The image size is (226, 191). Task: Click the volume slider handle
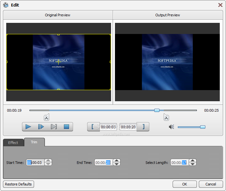point(203,127)
